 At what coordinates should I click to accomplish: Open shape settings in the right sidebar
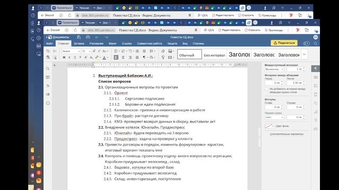tap(316, 103)
